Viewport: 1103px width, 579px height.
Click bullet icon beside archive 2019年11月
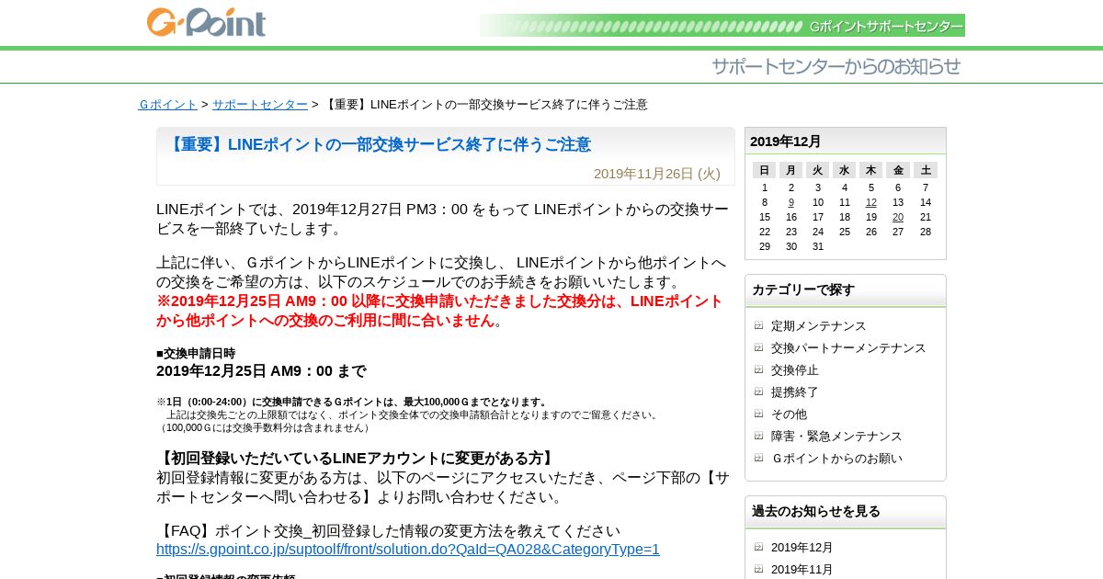tap(758, 569)
